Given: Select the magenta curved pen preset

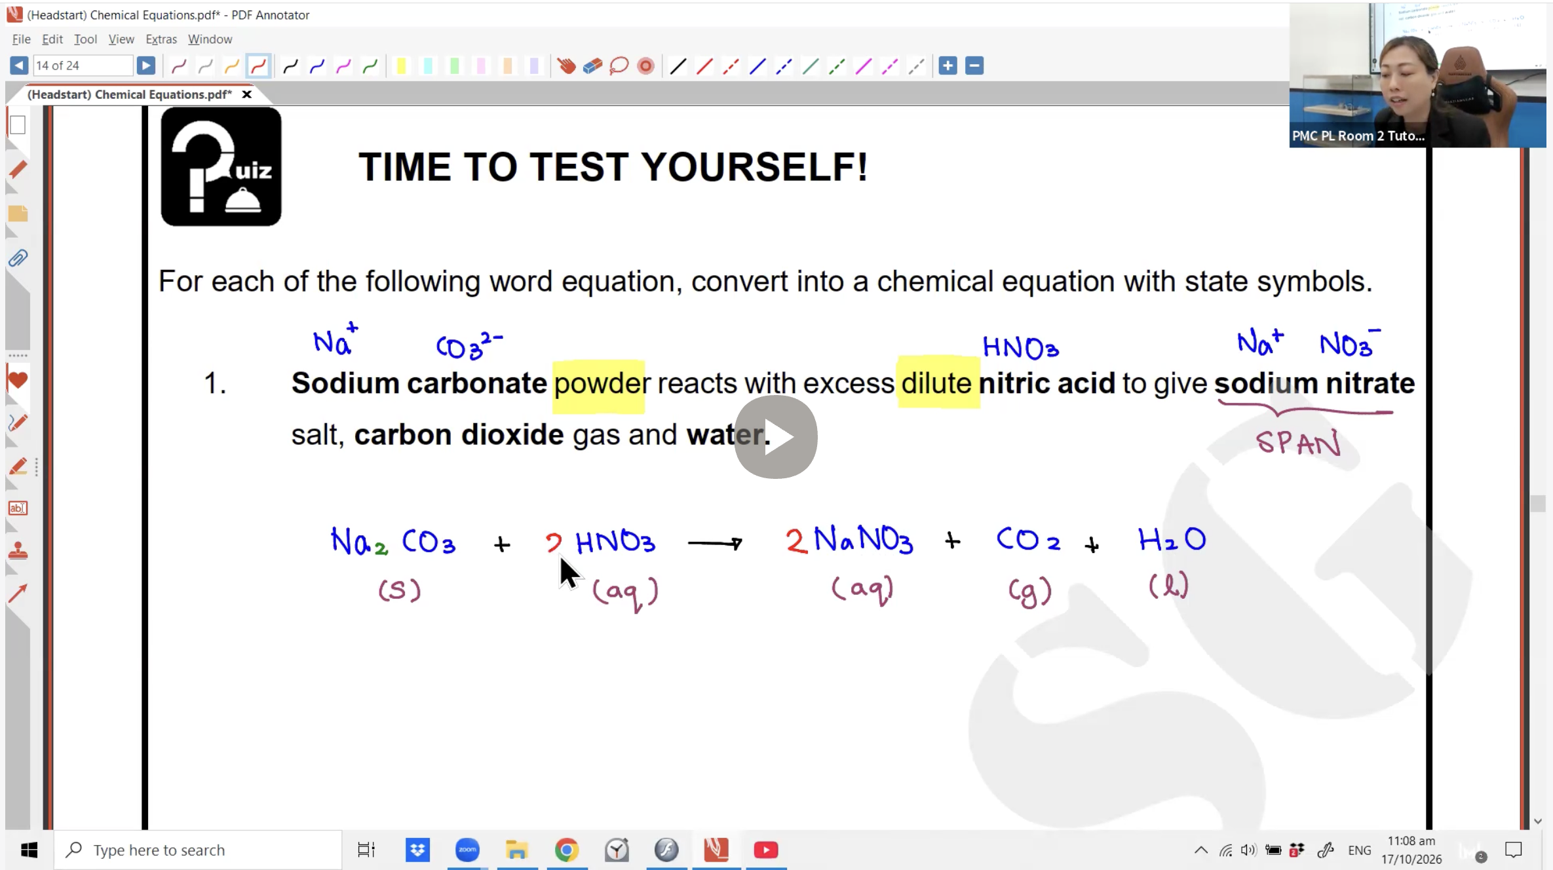Looking at the screenshot, I should 343,66.
